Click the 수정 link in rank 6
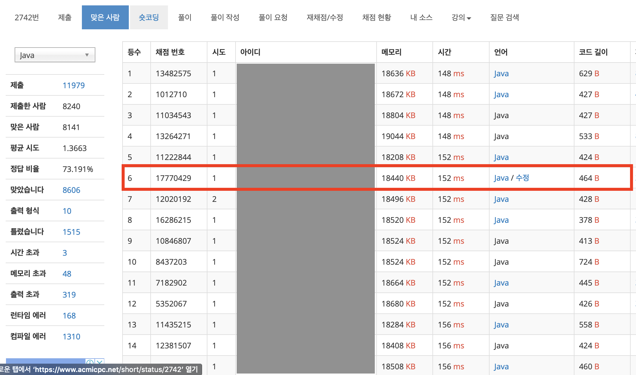This screenshot has width=636, height=375. [522, 178]
